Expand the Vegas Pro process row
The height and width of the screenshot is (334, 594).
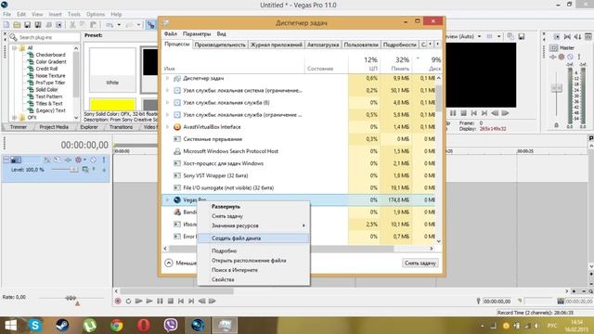[167, 200]
